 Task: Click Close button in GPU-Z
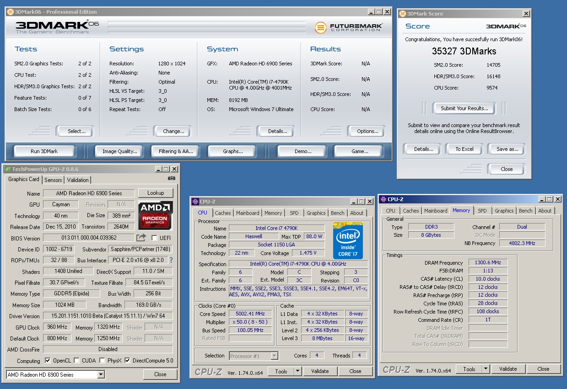tap(160, 374)
